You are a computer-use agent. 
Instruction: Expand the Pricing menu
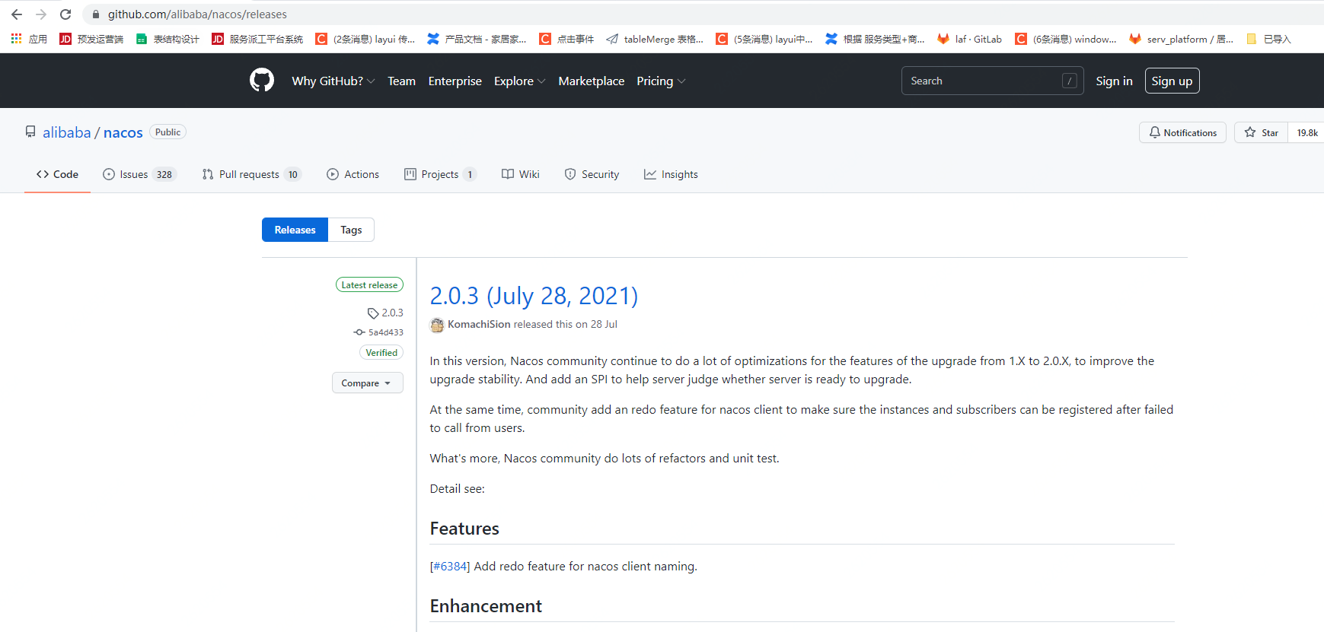pyautogui.click(x=661, y=81)
